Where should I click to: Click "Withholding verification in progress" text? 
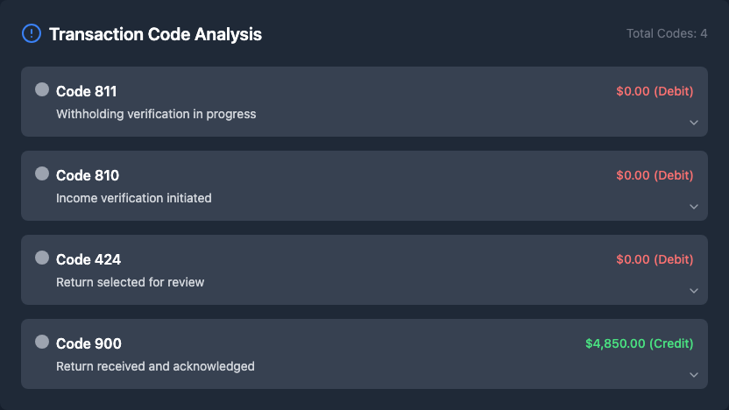(x=156, y=114)
